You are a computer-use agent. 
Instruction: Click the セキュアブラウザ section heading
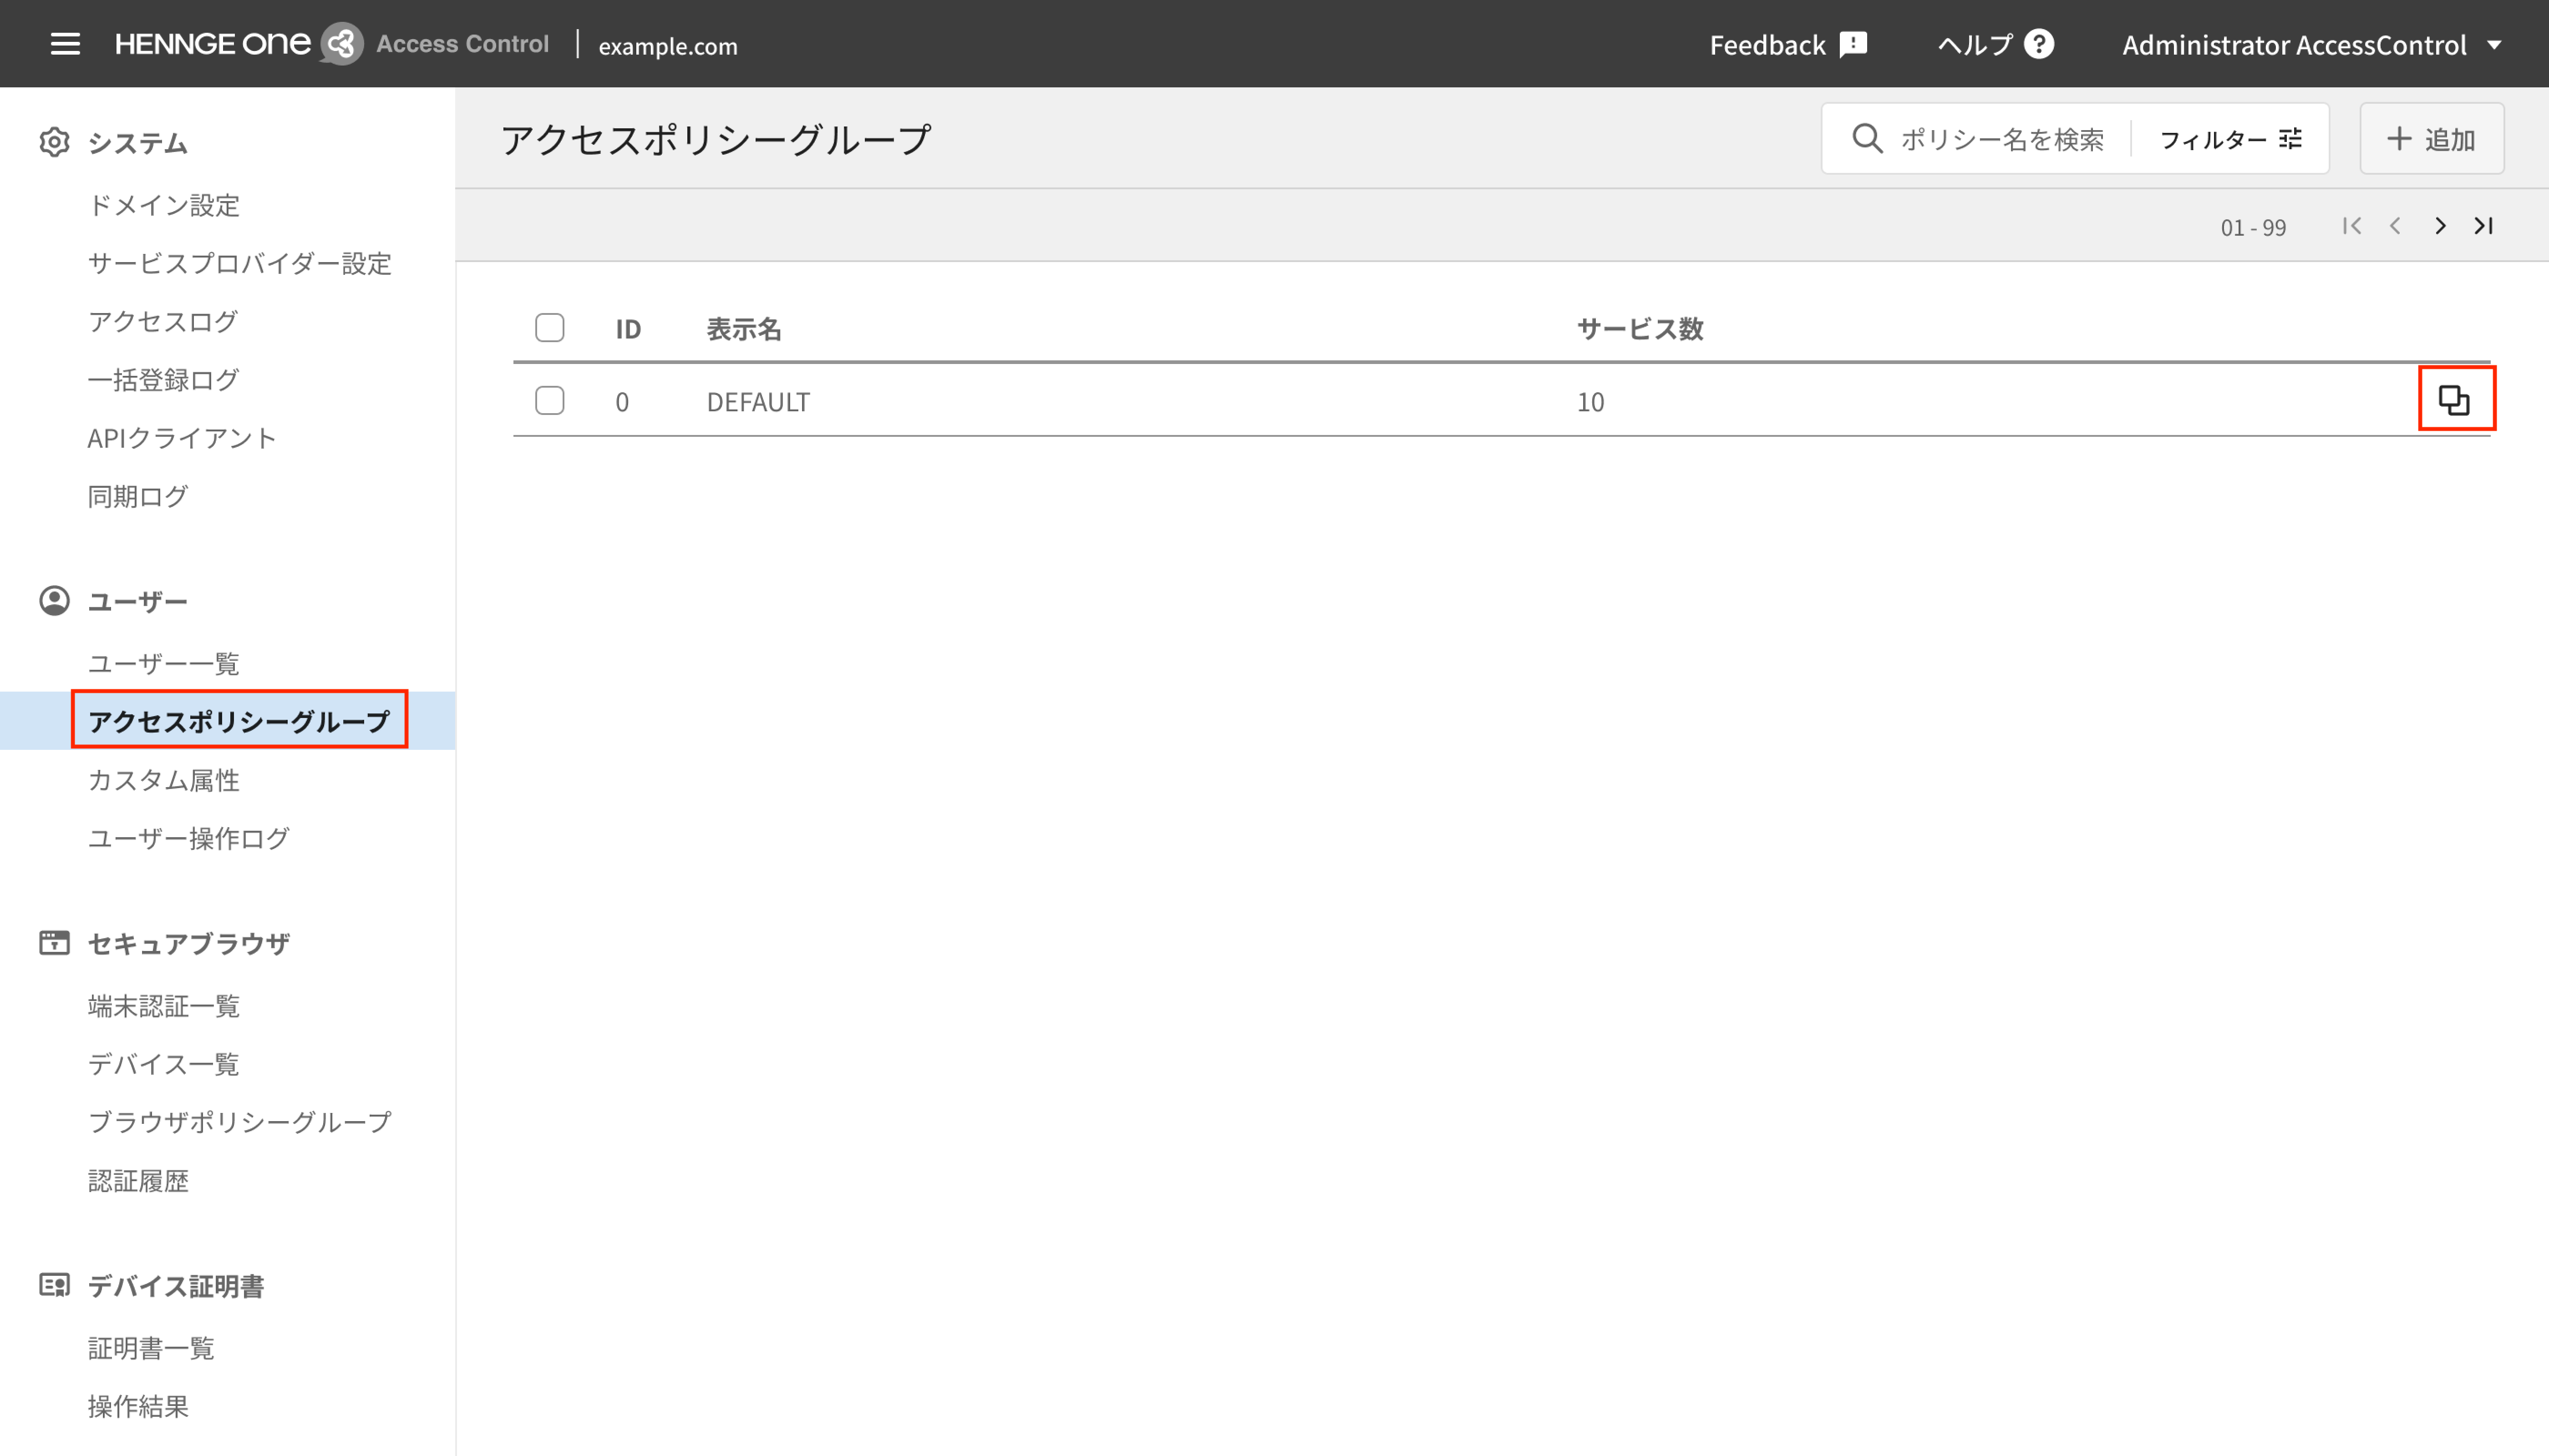pyautogui.click(x=189, y=943)
